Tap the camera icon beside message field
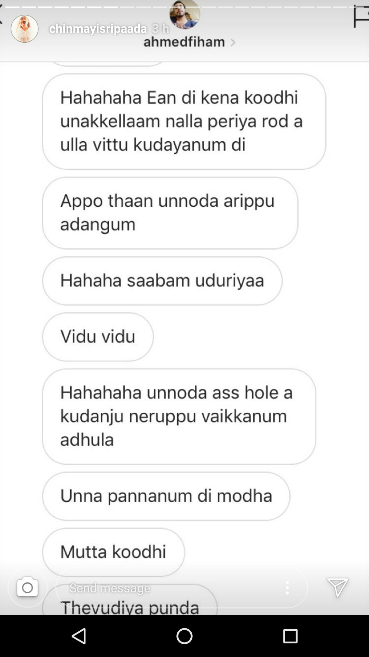Screen dimensions: 369x657 (x=27, y=588)
